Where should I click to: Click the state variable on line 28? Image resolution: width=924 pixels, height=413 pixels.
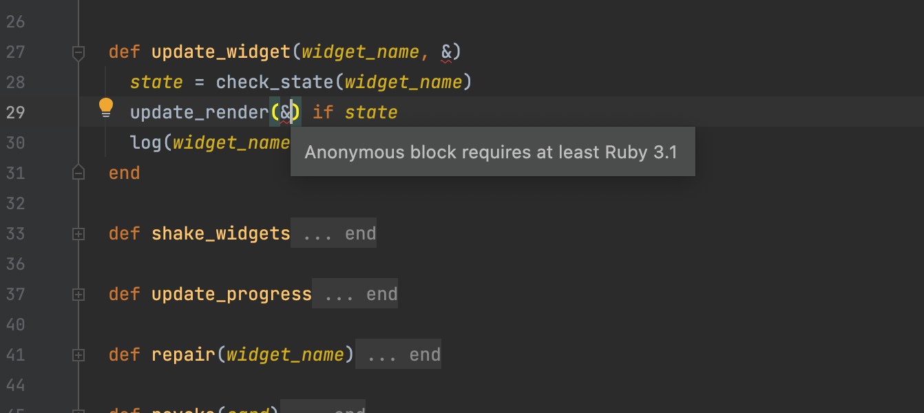pyautogui.click(x=156, y=81)
